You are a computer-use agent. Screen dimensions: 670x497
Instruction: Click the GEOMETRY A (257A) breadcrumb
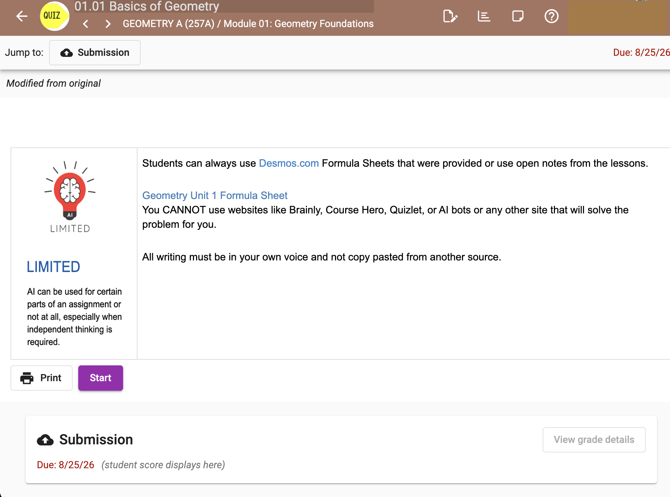coord(168,24)
